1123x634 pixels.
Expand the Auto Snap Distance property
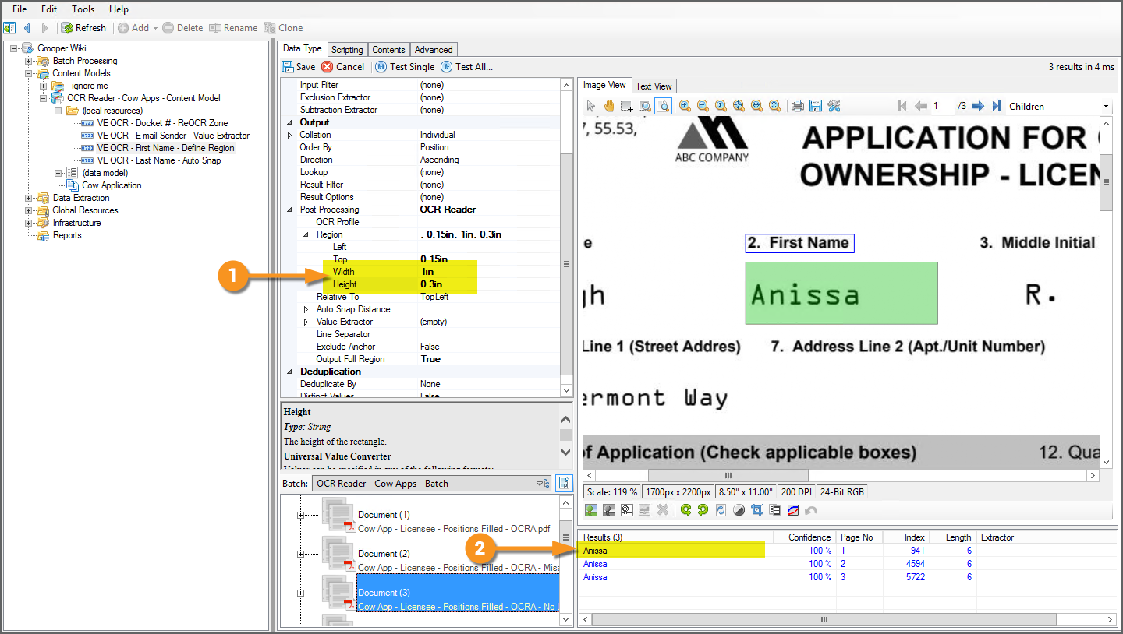pyautogui.click(x=306, y=309)
